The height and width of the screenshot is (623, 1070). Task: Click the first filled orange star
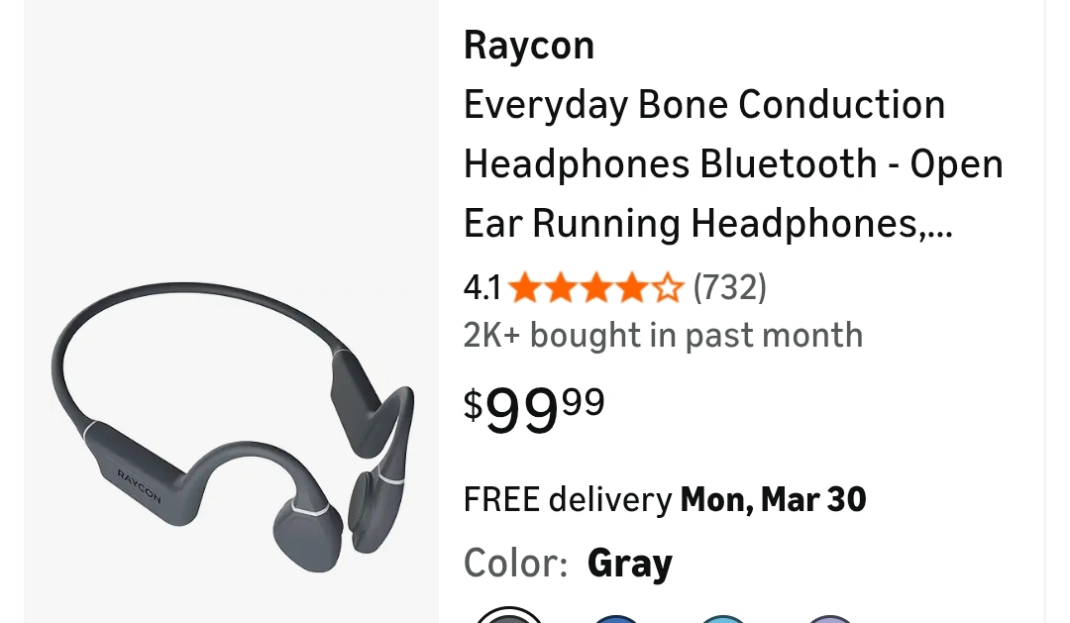(525, 287)
